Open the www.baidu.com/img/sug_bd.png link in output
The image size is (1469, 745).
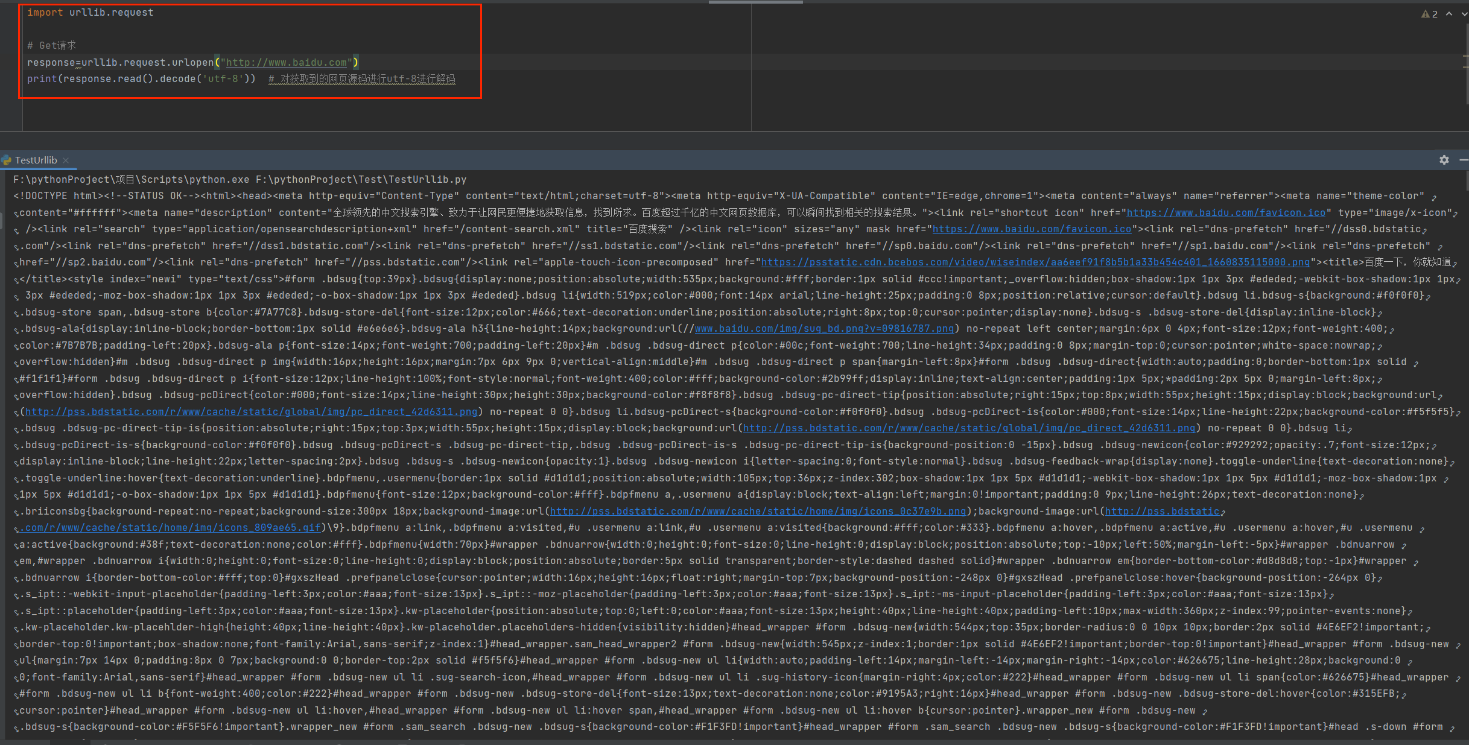(x=824, y=329)
